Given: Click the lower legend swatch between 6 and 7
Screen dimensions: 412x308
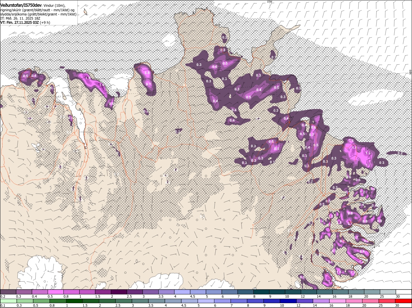Looking at the screenshot, I should [x=222, y=301].
